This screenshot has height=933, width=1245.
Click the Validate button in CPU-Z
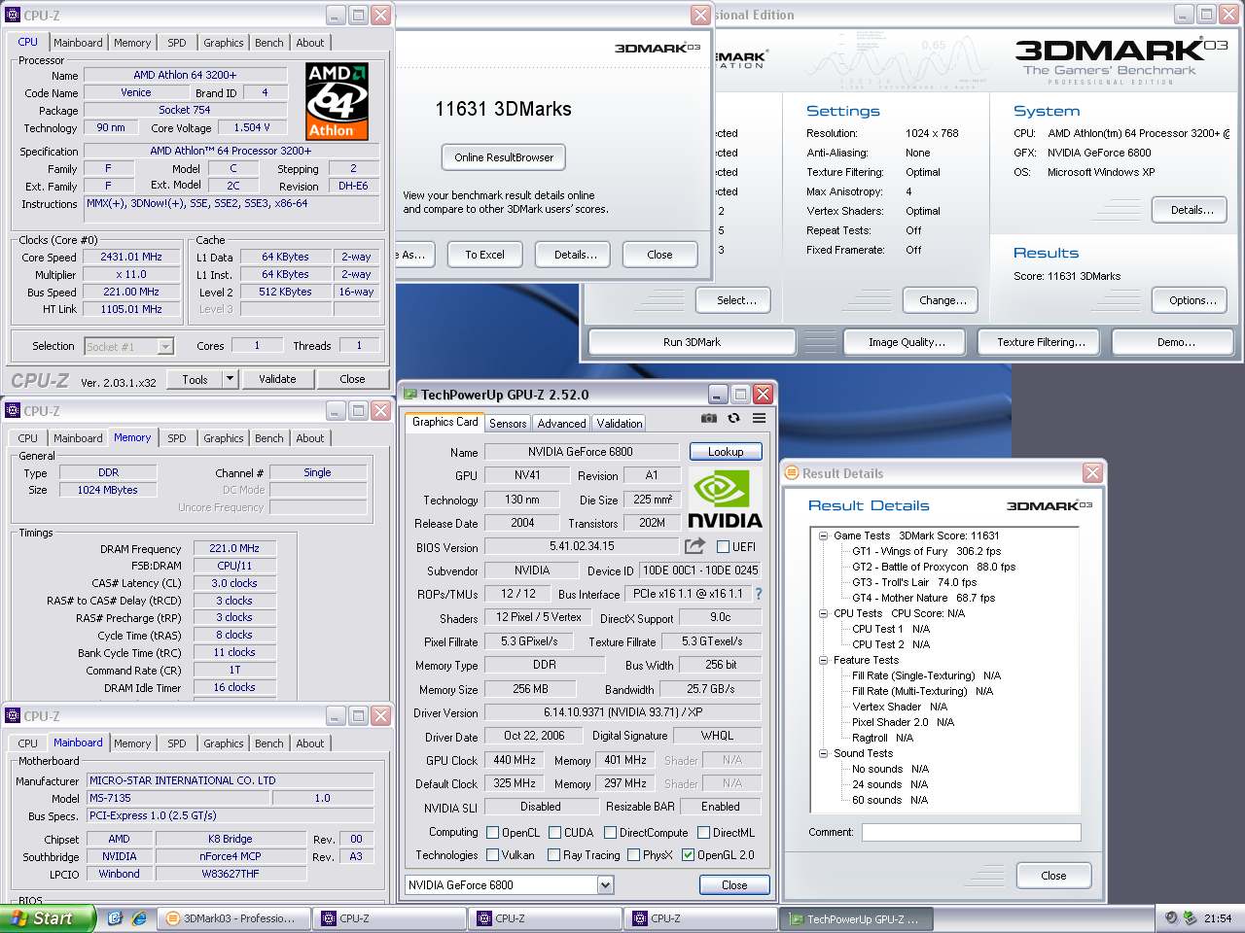(x=277, y=379)
